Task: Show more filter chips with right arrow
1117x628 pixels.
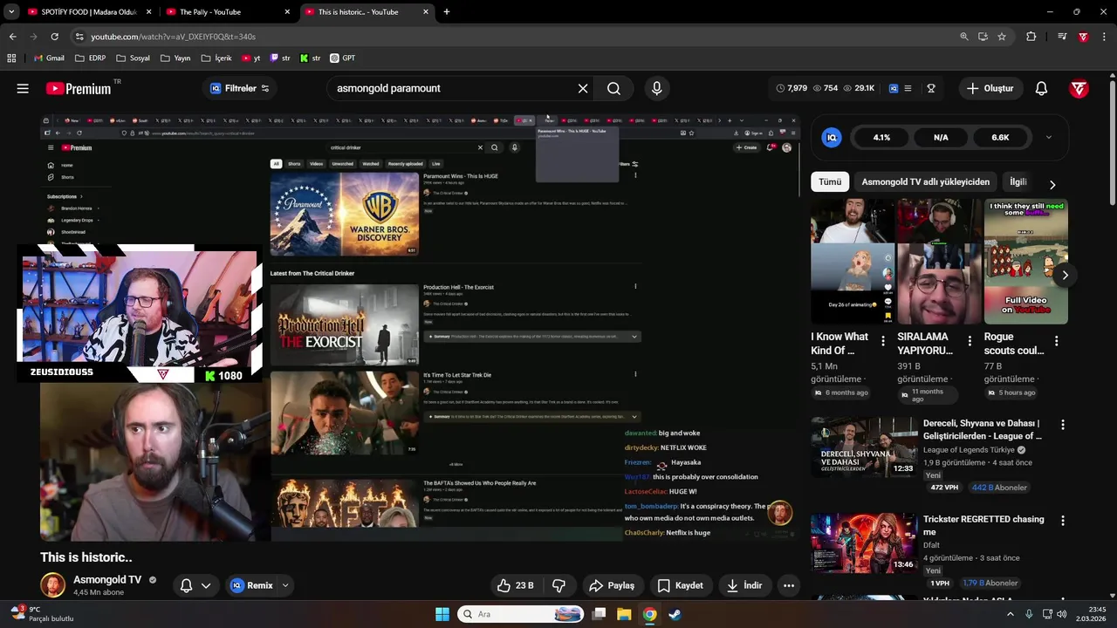Action: click(x=1052, y=185)
